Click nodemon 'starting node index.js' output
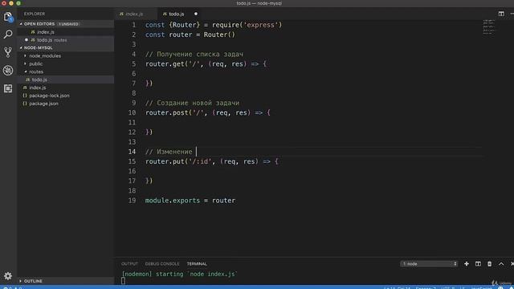Image resolution: width=514 pixels, height=289 pixels. [x=179, y=274]
